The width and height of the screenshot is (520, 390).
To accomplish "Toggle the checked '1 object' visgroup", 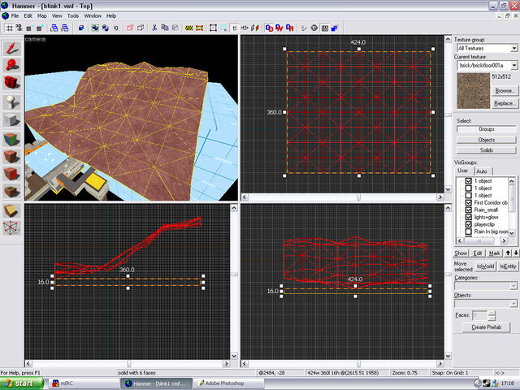I will tap(469, 181).
